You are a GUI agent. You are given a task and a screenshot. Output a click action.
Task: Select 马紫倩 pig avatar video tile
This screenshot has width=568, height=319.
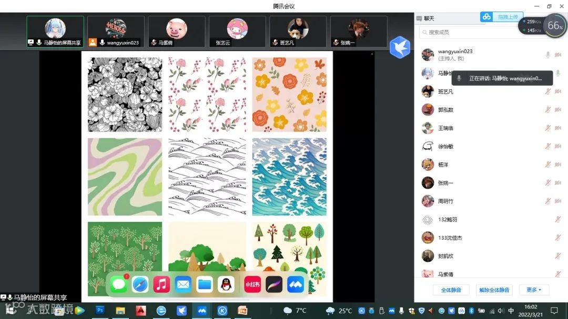pyautogui.click(x=177, y=32)
